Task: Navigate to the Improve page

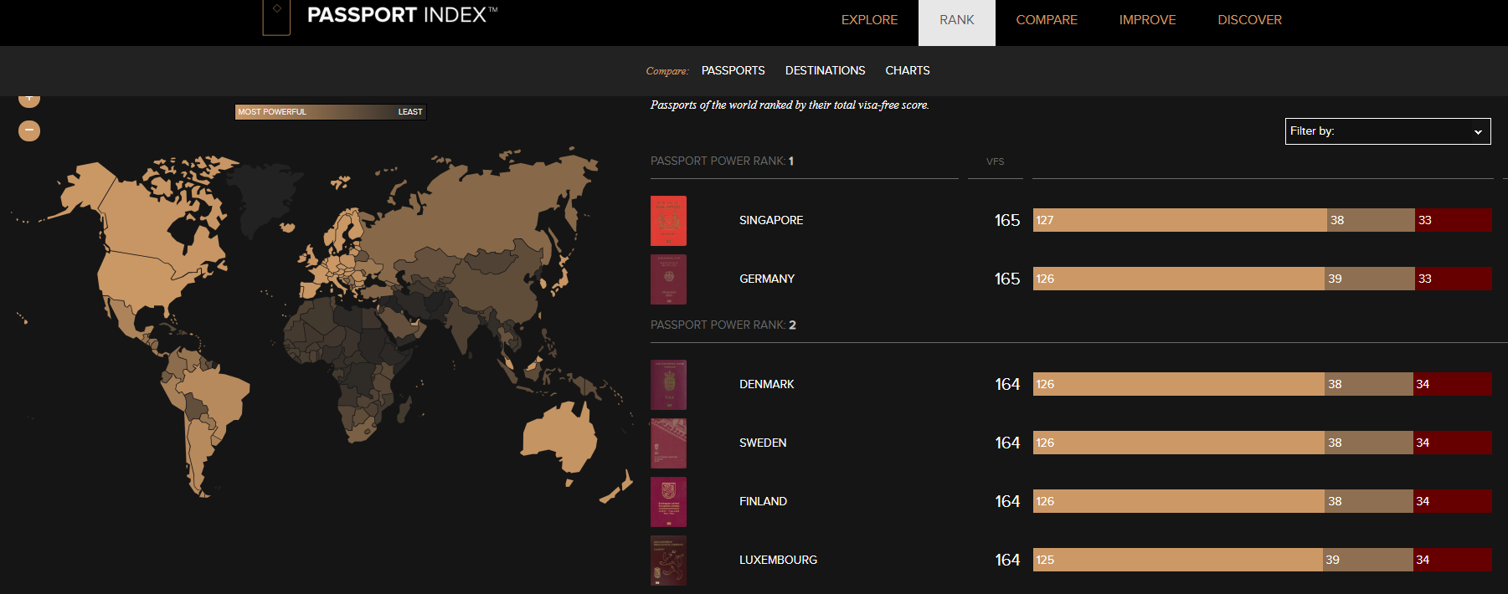Action: coord(1147,20)
